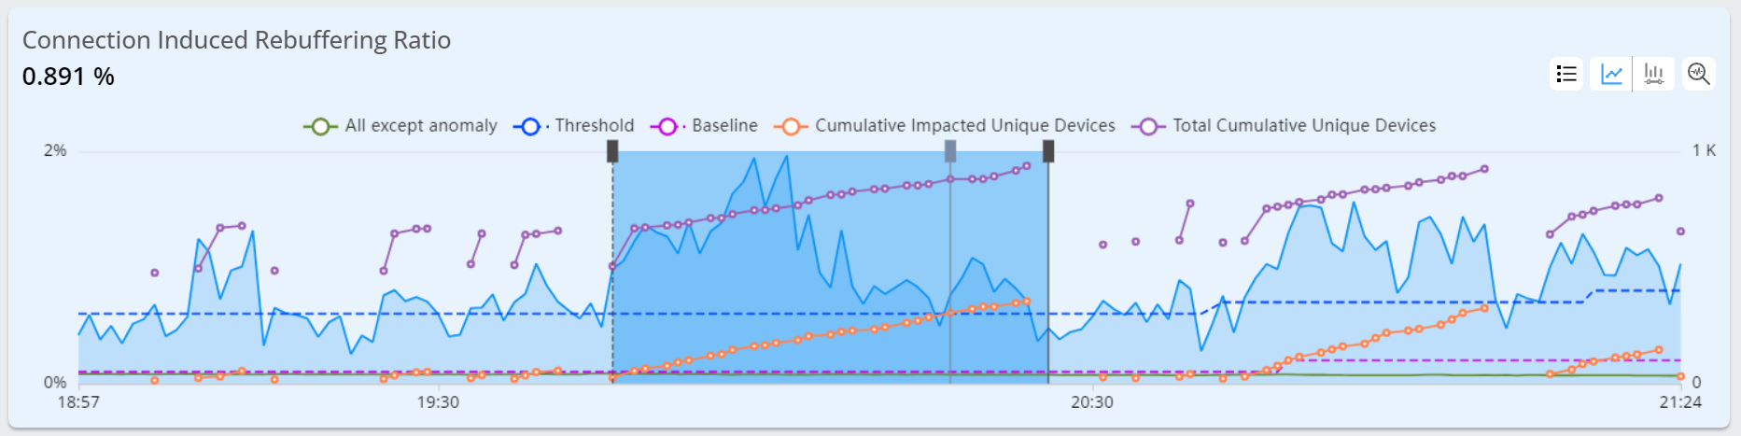
Task: Hide the Threshold line via legend
Action: pyautogui.click(x=574, y=126)
